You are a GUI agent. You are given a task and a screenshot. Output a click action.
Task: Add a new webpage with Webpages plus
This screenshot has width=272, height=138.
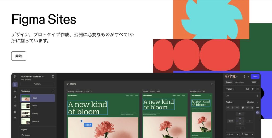click(x=53, y=91)
